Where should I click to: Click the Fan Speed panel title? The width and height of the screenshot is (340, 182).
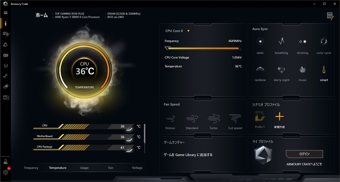(x=172, y=104)
